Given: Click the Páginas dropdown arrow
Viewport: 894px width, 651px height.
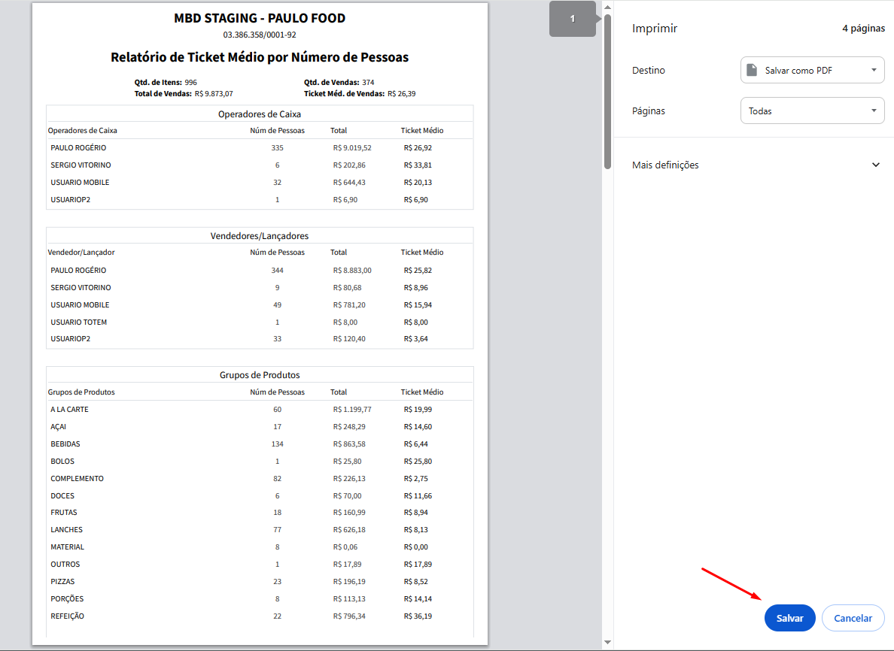Looking at the screenshot, I should 874,111.
